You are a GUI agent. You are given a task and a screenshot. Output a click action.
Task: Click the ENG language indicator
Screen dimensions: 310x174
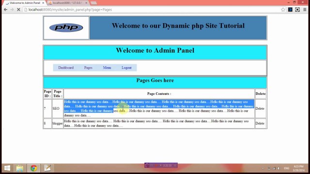tap(286, 168)
